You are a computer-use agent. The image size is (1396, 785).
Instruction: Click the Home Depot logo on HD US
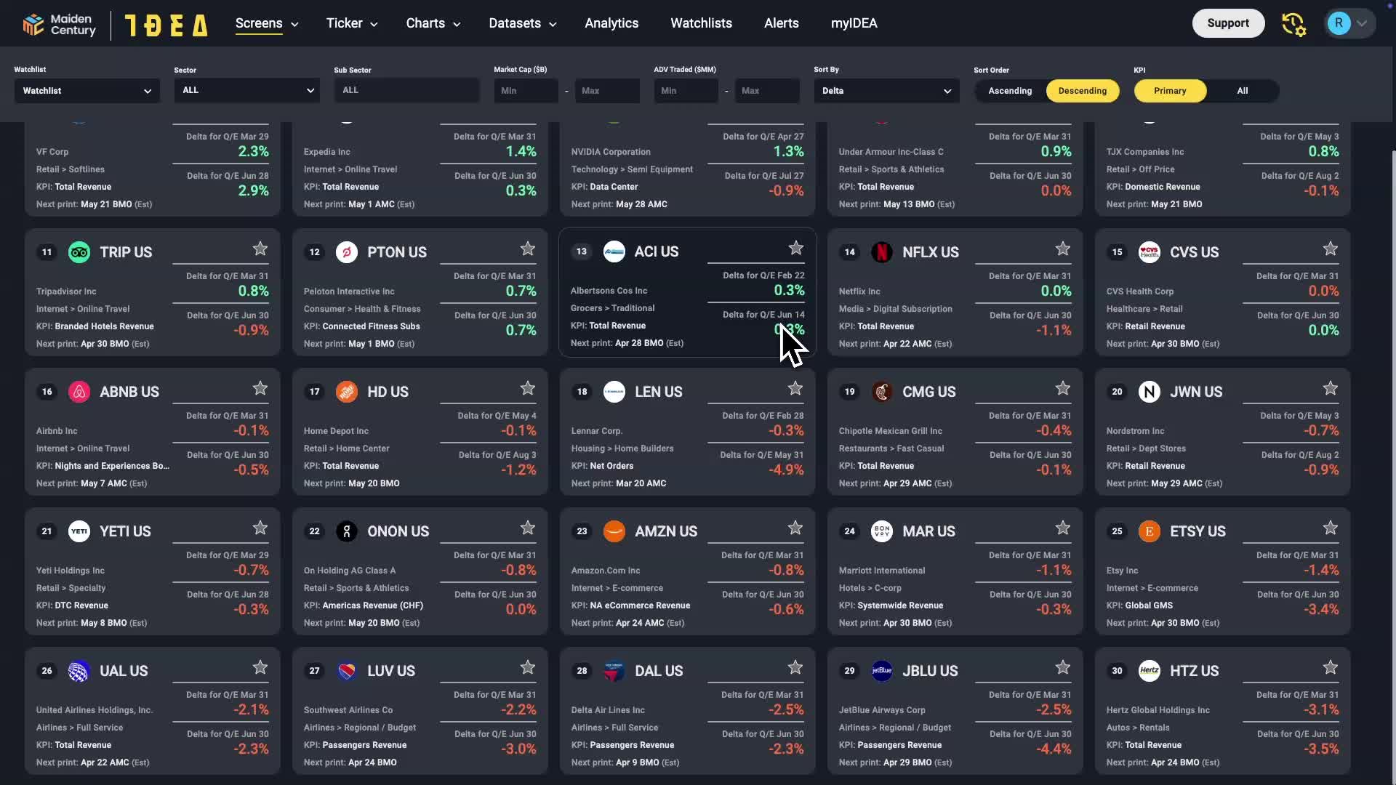(x=347, y=392)
